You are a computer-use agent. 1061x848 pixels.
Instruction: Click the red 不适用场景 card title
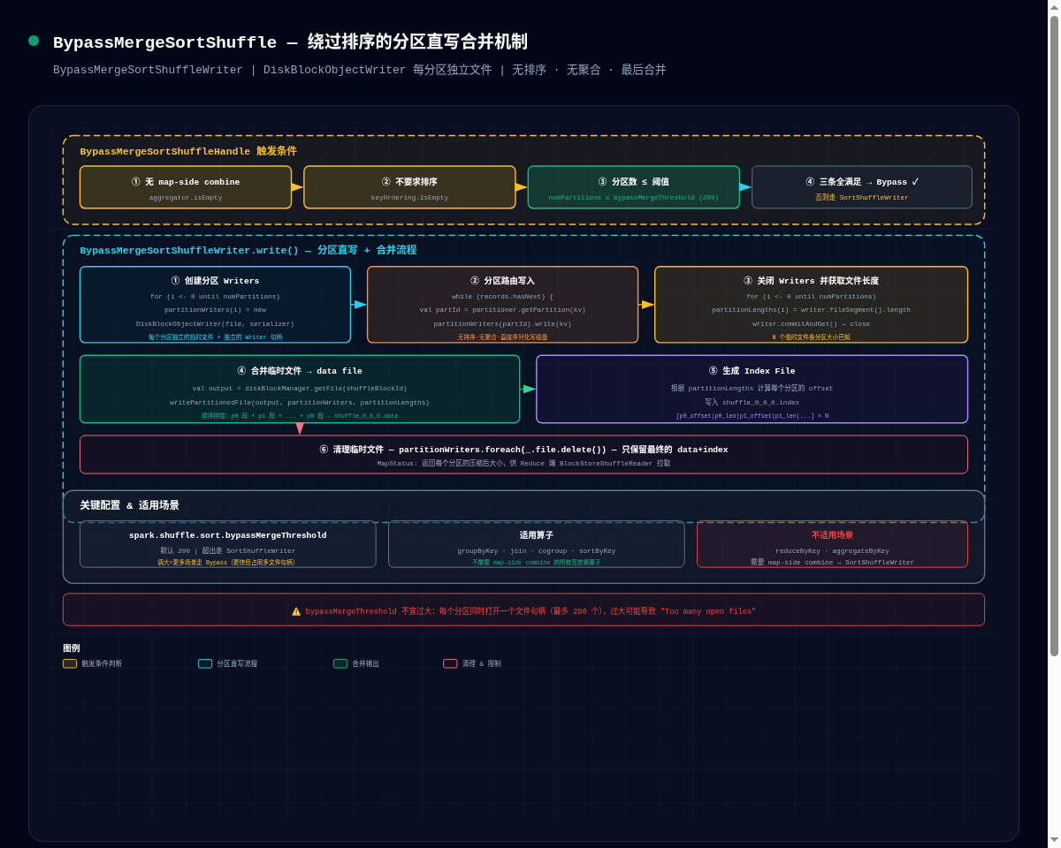[x=832, y=535]
